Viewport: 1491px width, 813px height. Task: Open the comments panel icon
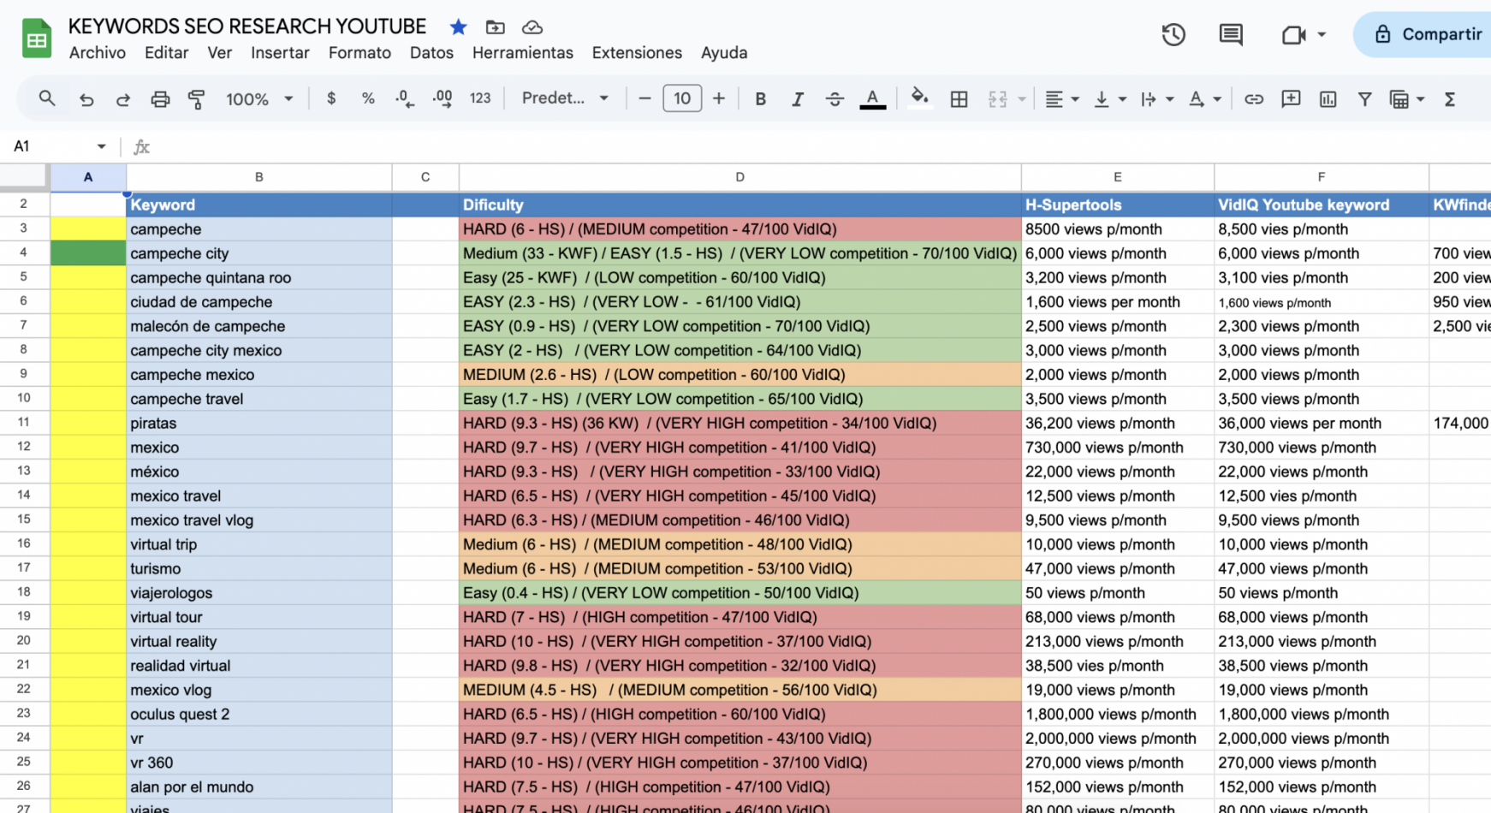pyautogui.click(x=1231, y=35)
